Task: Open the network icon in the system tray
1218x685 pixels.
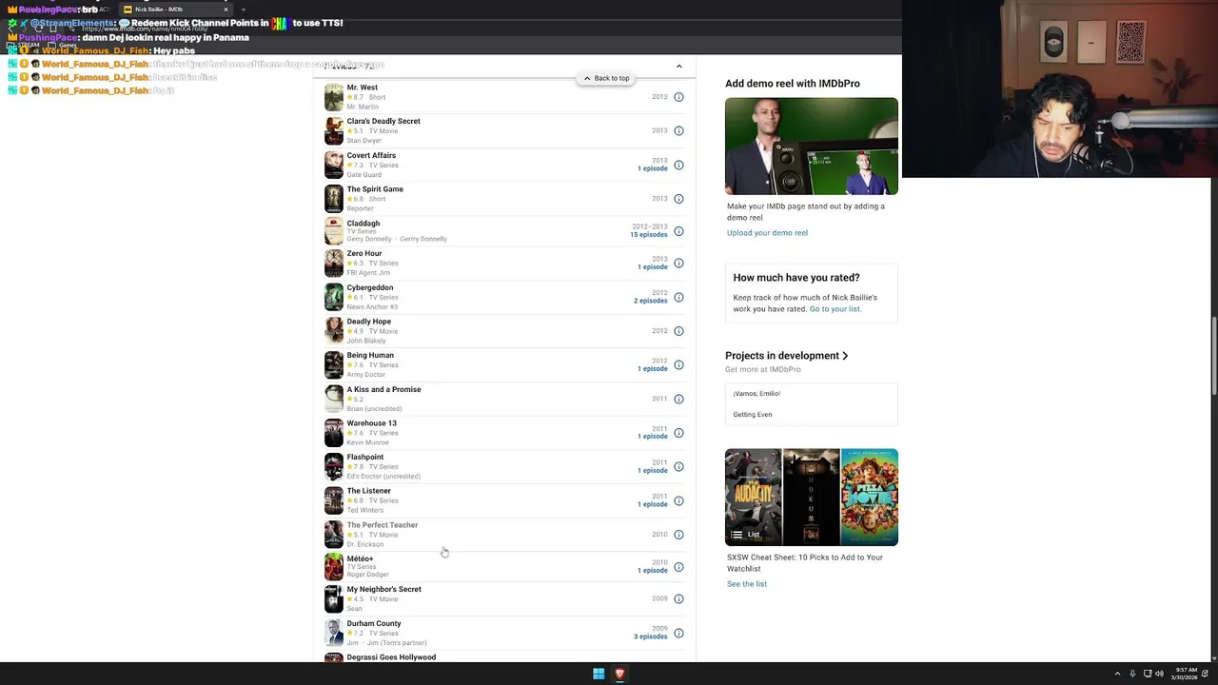Action: [1147, 674]
